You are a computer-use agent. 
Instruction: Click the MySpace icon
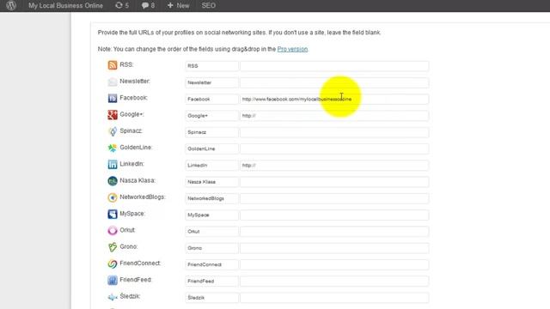pyautogui.click(x=113, y=214)
